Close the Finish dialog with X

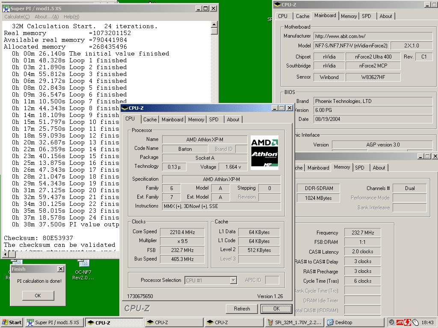61,269
